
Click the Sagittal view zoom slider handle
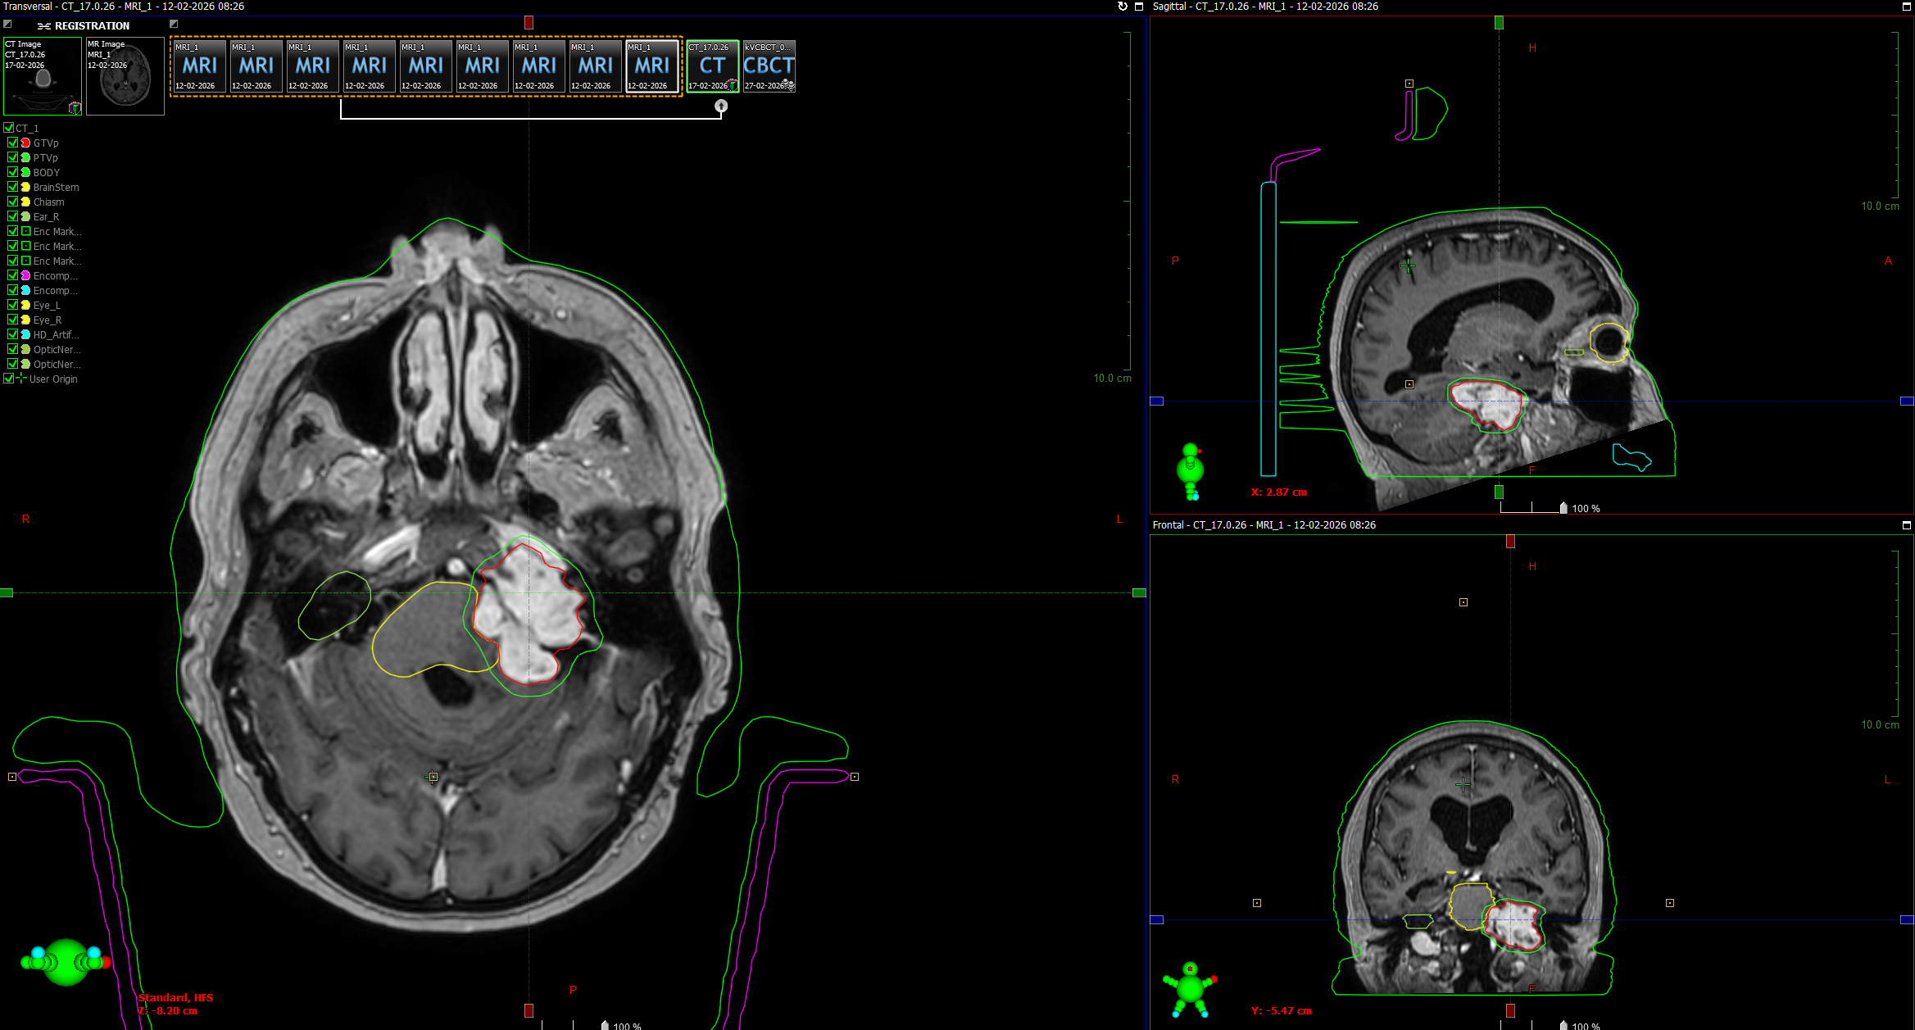(x=1563, y=508)
